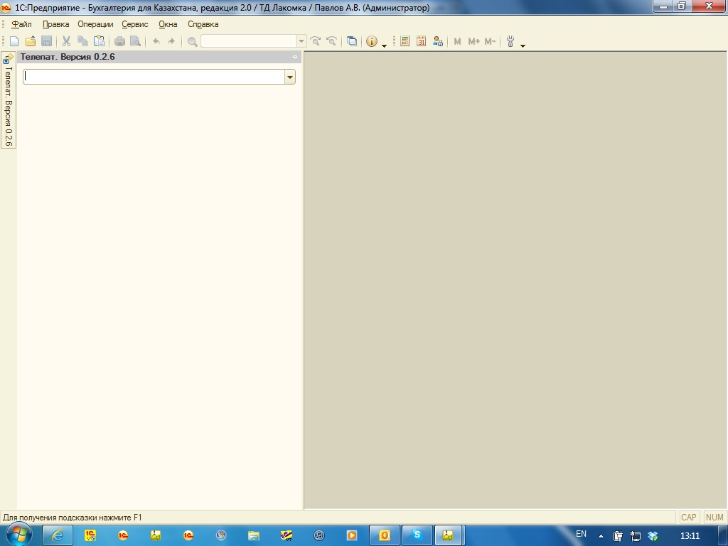Screen dimensions: 728x546
Task: Open Outlook from the taskbar
Action: point(385,536)
